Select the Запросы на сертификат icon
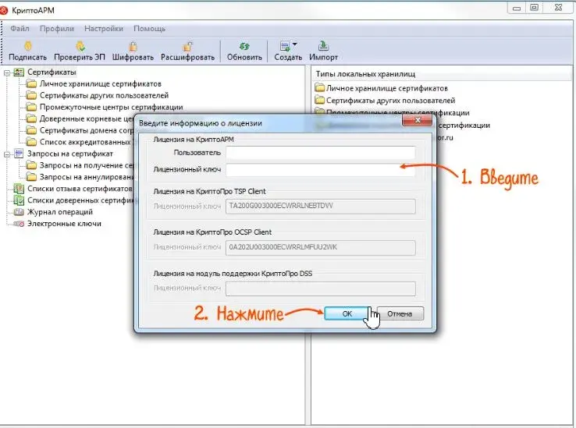This screenshot has width=576, height=428. click(x=19, y=154)
